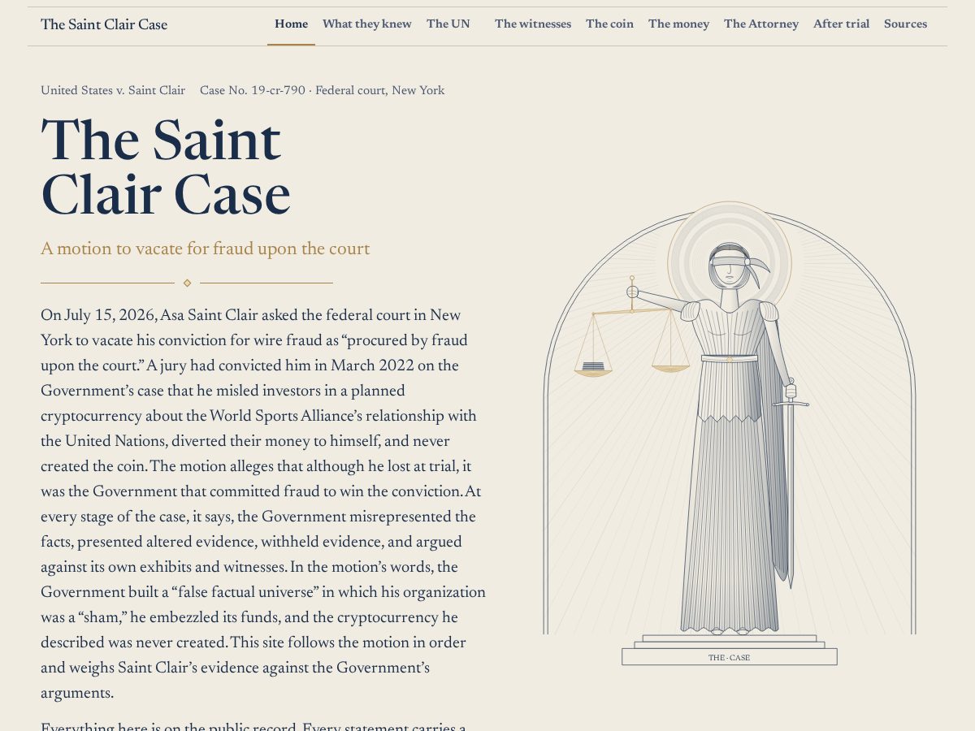This screenshot has height=731, width=975.
Task: Open the 'After trial' section
Action: coord(841,24)
